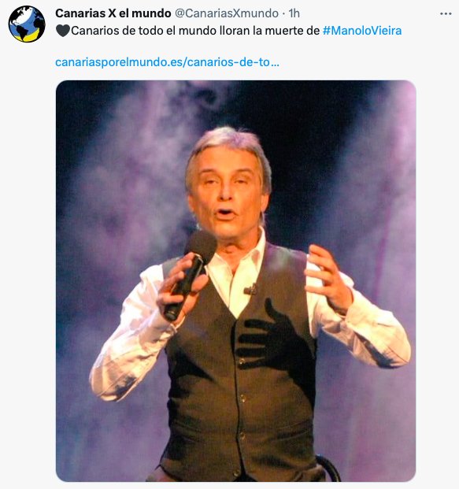This screenshot has height=489, width=459.
Task: Open the tweet via the 1h timestamp
Action: 294,13
